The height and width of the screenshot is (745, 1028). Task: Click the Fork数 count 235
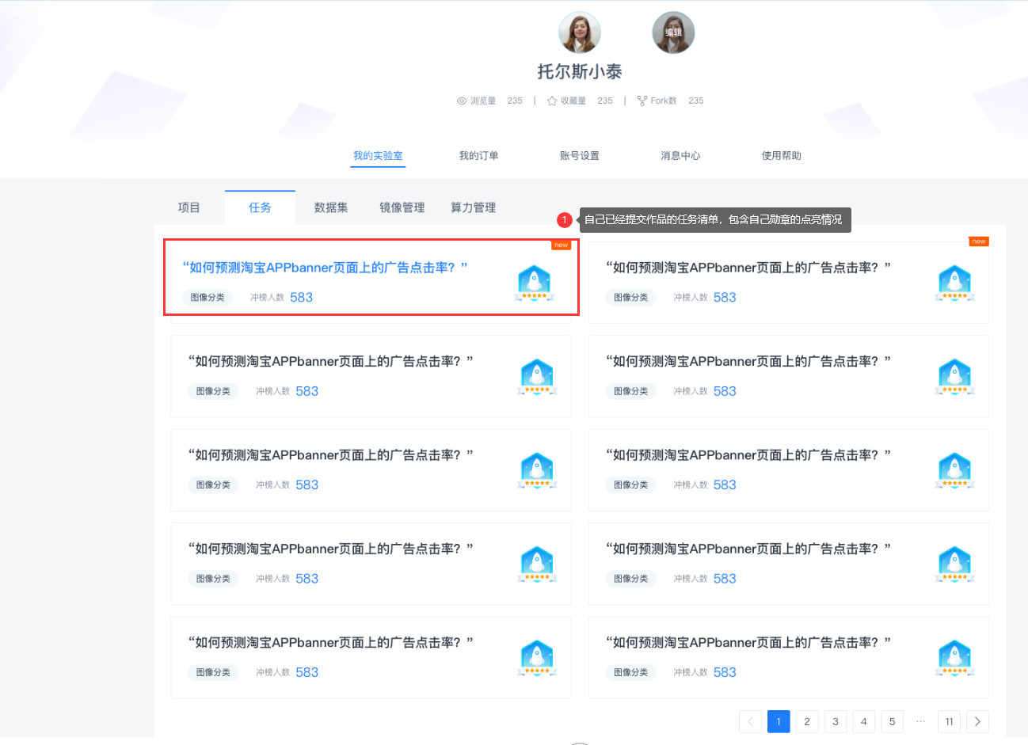[696, 101]
